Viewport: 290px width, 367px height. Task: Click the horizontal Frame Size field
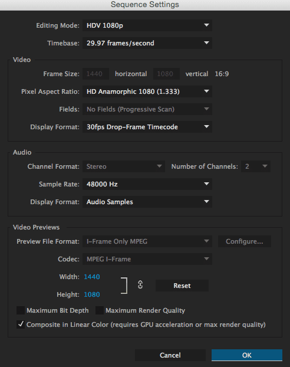(x=95, y=74)
